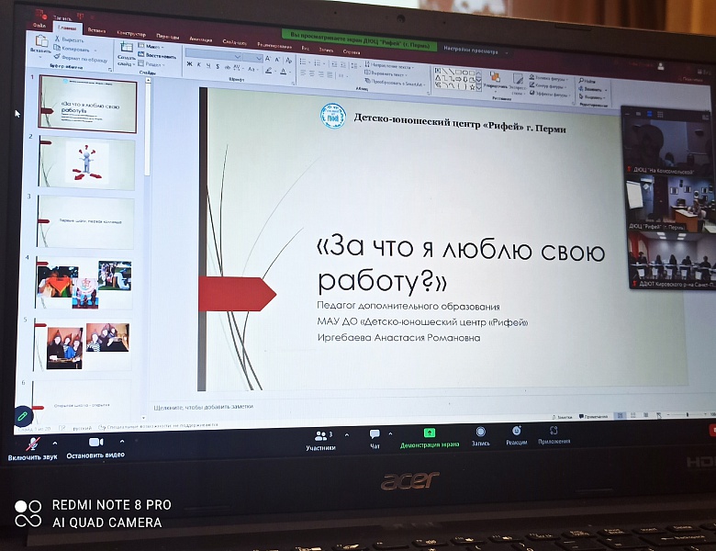Expand arrow beside Участники
The height and width of the screenshot is (551, 716).
[x=347, y=435]
